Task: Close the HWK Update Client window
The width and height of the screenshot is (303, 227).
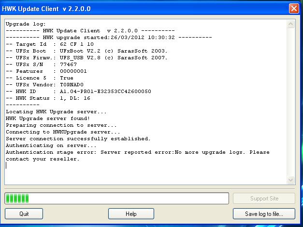Action: point(294,9)
